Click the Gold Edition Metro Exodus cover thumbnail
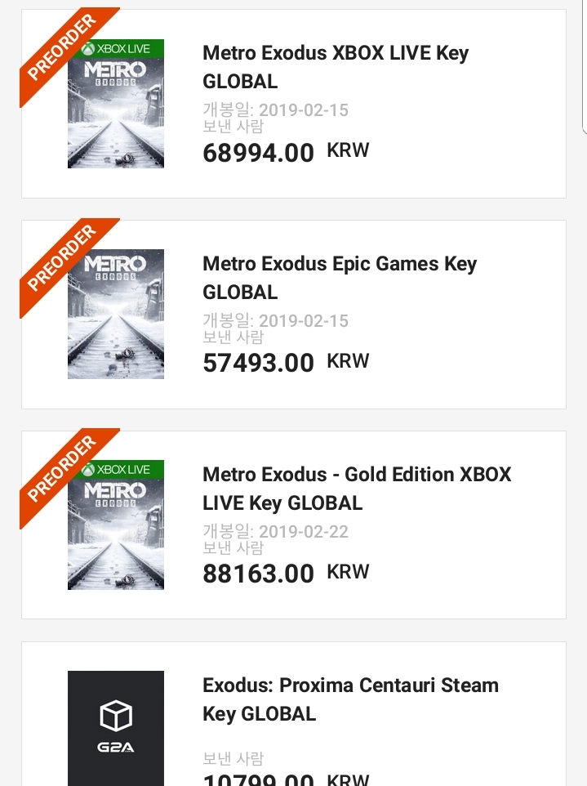The width and height of the screenshot is (587, 786). pos(116,525)
